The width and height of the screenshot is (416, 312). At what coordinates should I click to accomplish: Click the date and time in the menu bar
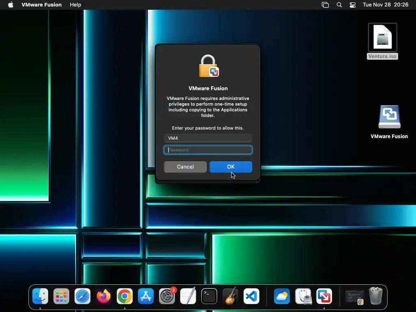(386, 5)
